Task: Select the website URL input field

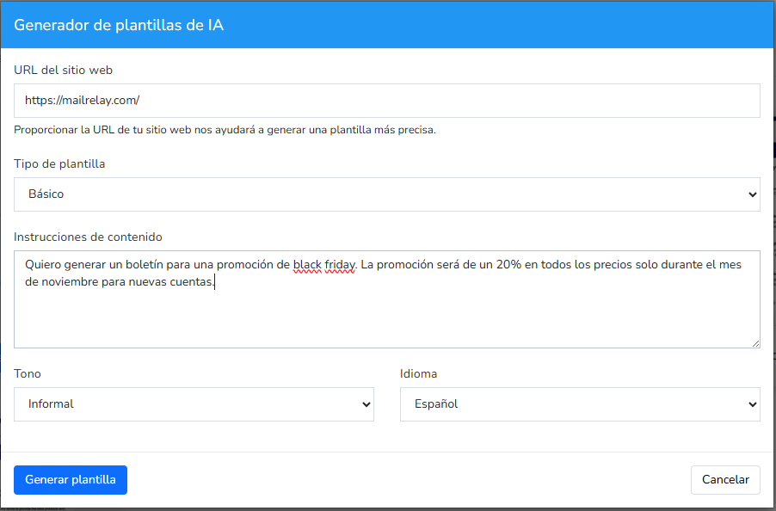Action: click(x=387, y=100)
